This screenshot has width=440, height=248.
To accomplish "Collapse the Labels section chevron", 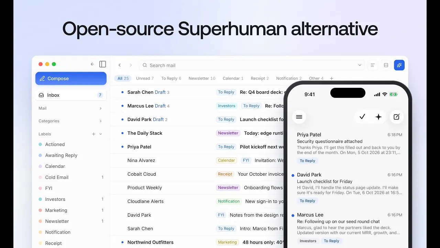I will pos(101,134).
